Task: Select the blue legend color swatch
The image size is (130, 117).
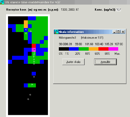Action: 74,49
